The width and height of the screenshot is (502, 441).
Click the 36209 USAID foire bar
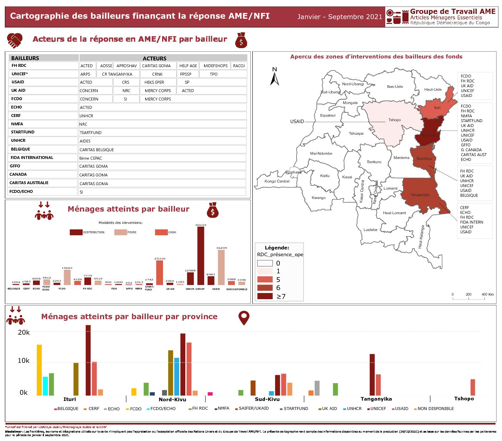click(221, 268)
